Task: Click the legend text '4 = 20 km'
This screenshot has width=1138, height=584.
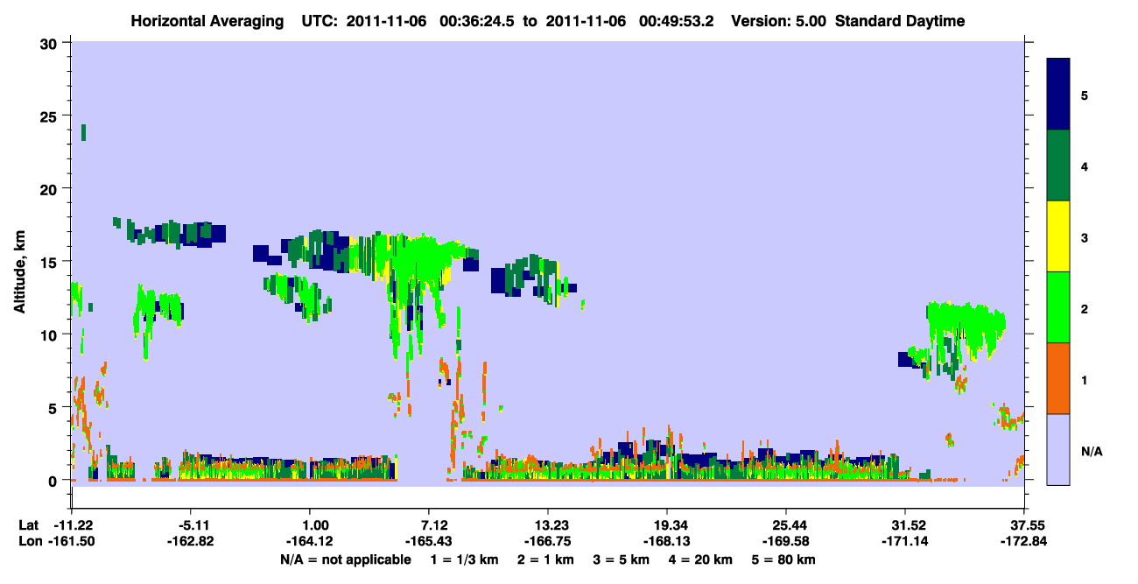Action: point(700,559)
